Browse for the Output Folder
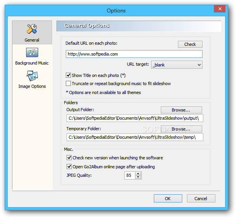Image resolution: width=236 pixels, height=218 pixels. click(x=181, y=110)
